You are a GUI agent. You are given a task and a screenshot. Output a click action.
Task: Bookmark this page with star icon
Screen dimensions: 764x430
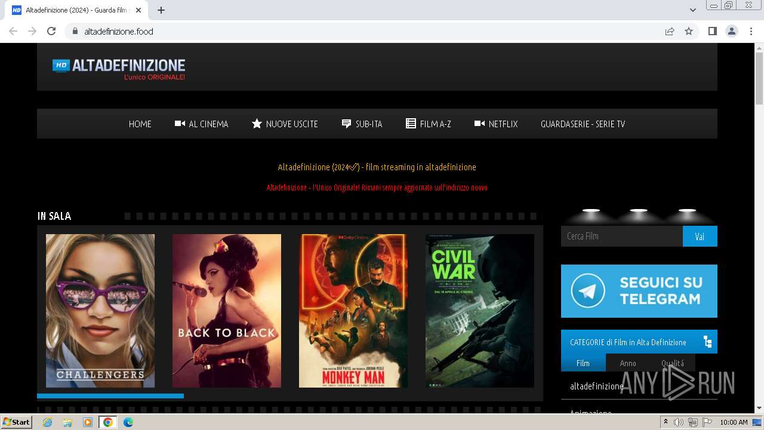point(689,31)
